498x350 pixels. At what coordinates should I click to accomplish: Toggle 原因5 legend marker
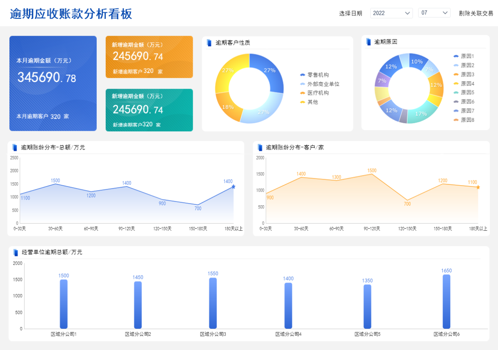coord(456,92)
